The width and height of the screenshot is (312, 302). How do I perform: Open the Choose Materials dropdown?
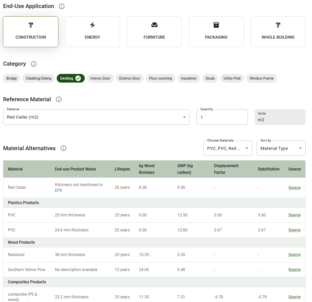click(227, 148)
